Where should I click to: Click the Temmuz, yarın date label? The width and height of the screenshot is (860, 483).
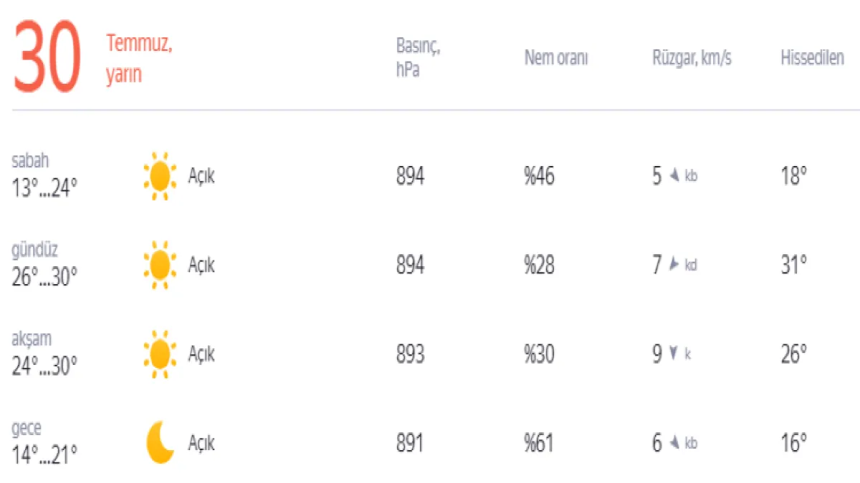[x=140, y=59]
